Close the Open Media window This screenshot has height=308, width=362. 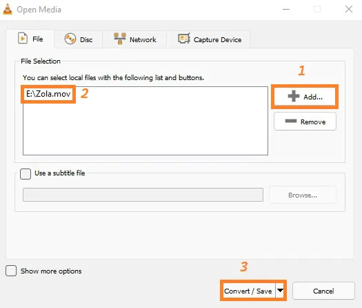tap(349, 9)
